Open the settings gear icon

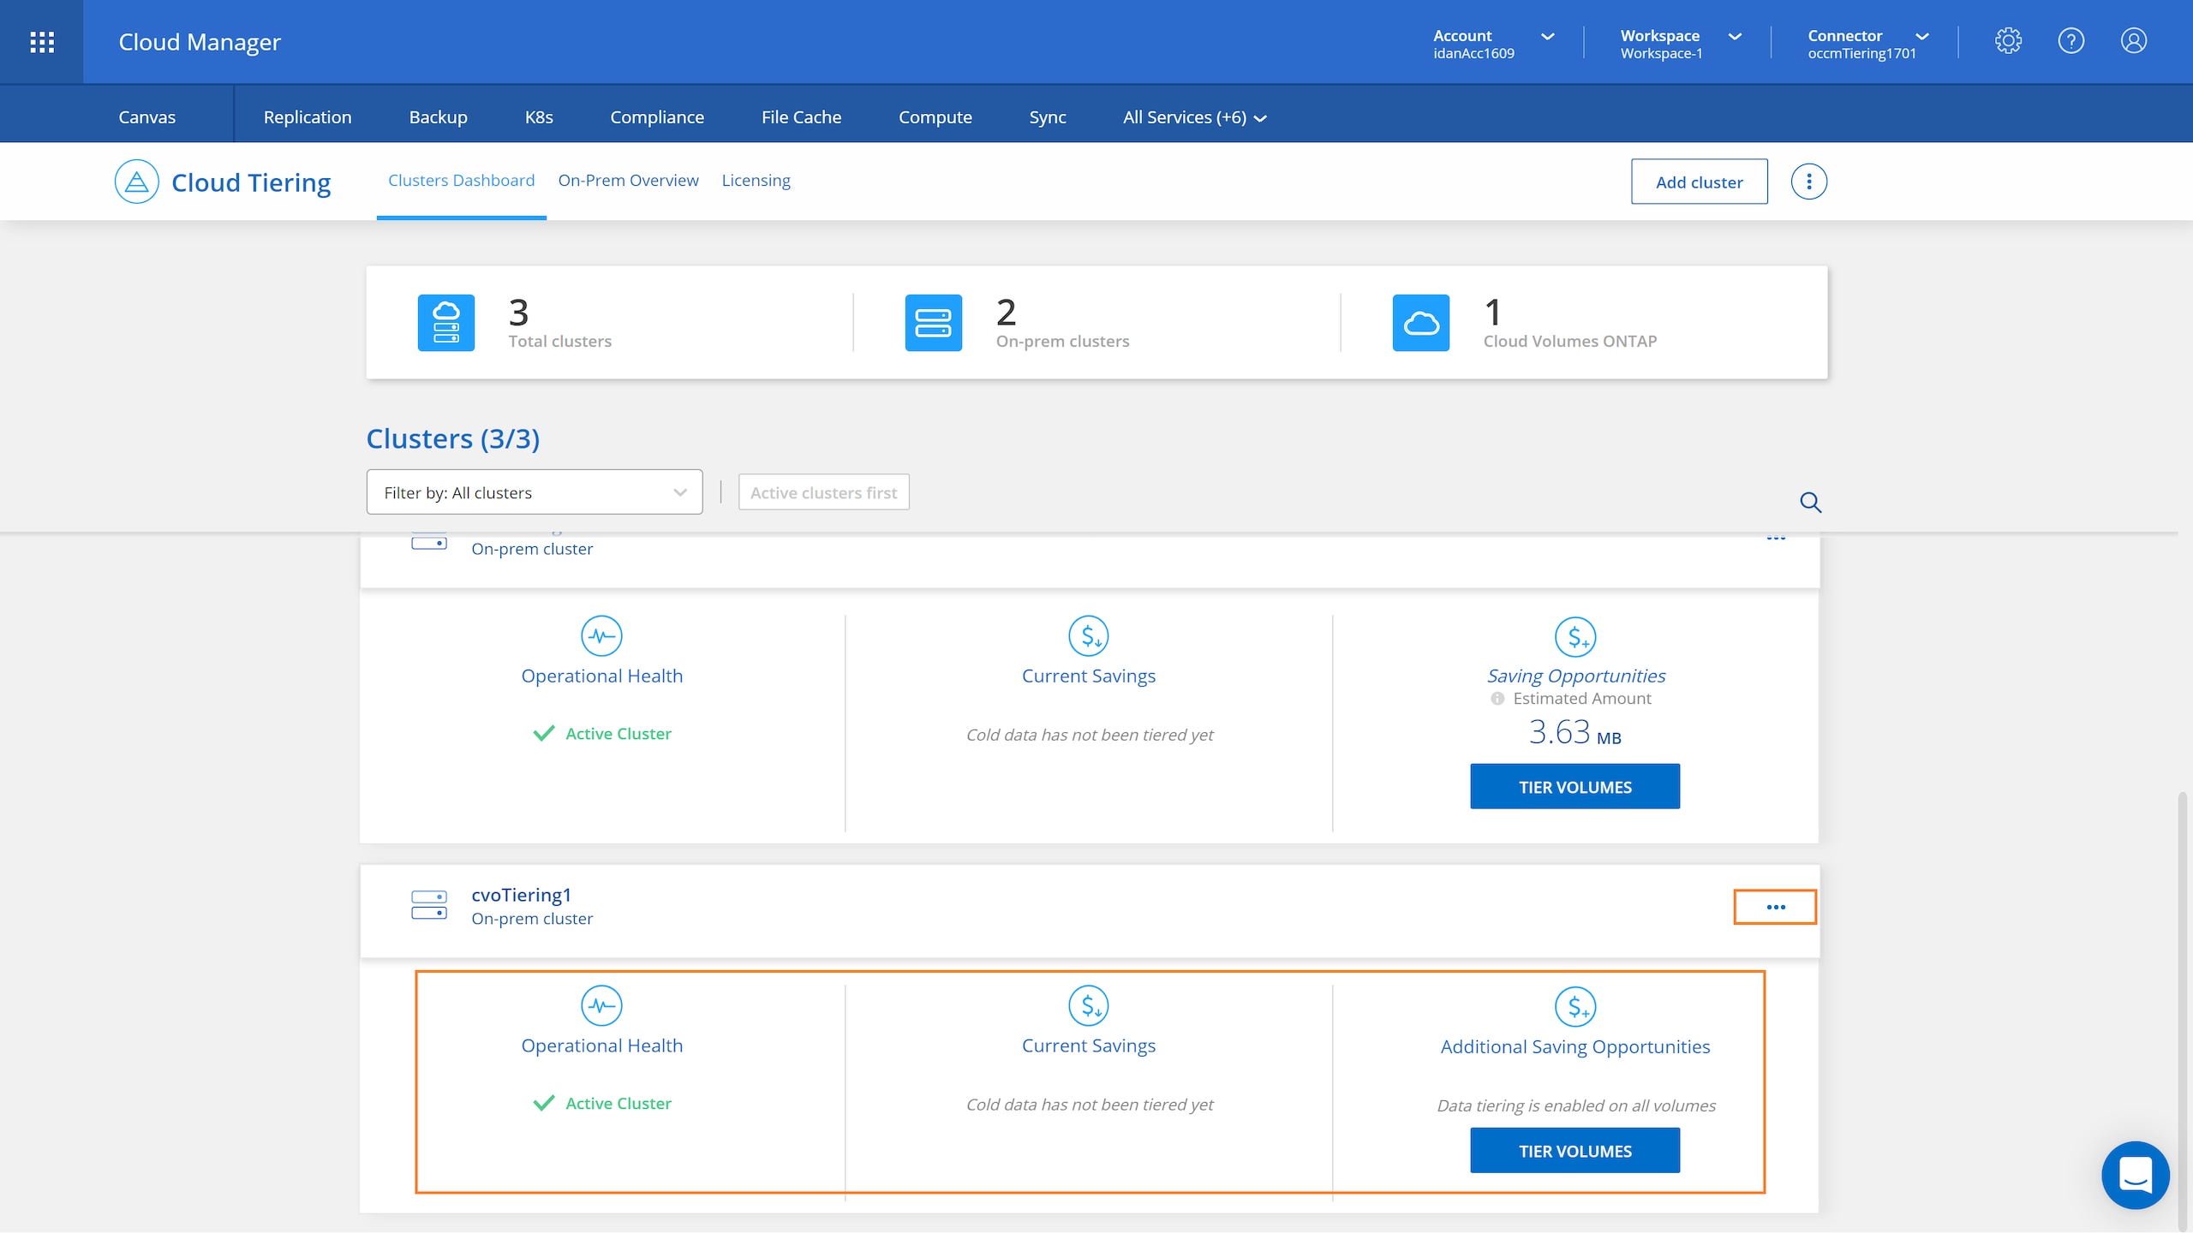coord(2008,41)
